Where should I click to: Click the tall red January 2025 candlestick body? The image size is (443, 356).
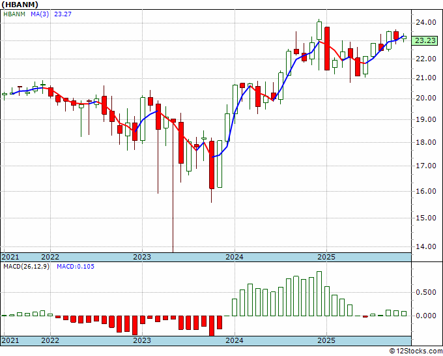pyautogui.click(x=327, y=48)
